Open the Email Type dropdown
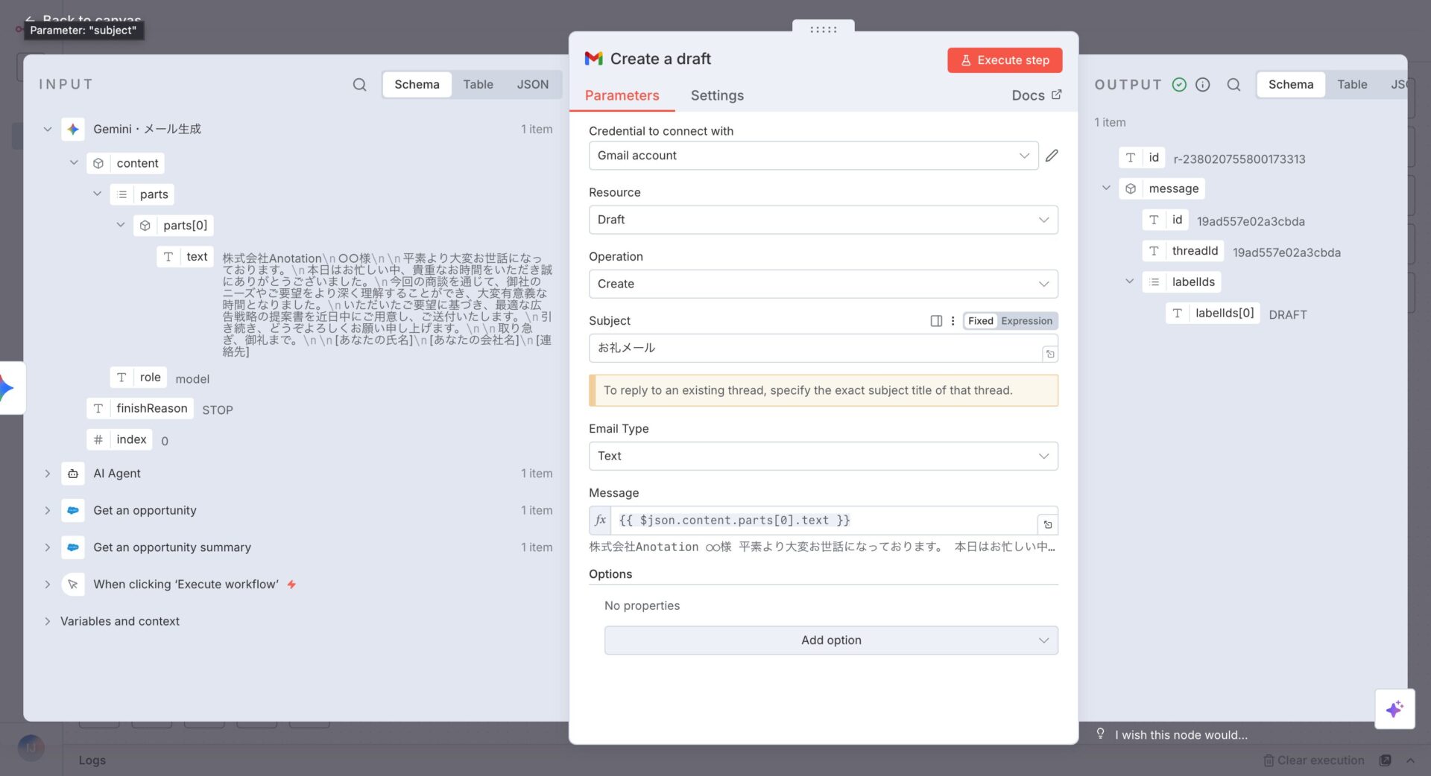Image resolution: width=1431 pixels, height=776 pixels. (823, 456)
